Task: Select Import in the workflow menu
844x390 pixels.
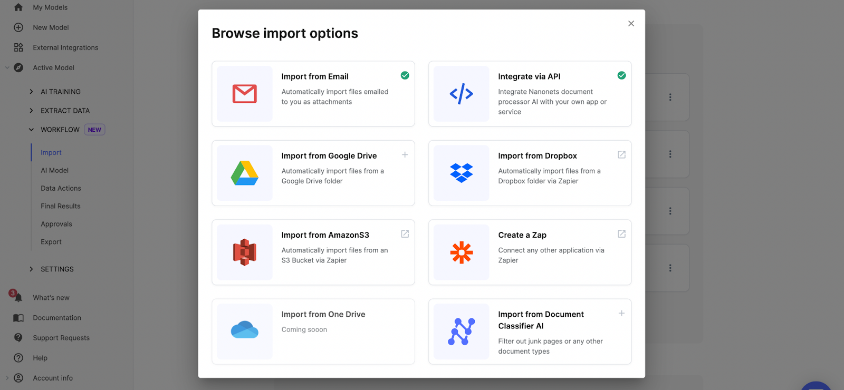Action: tap(51, 152)
